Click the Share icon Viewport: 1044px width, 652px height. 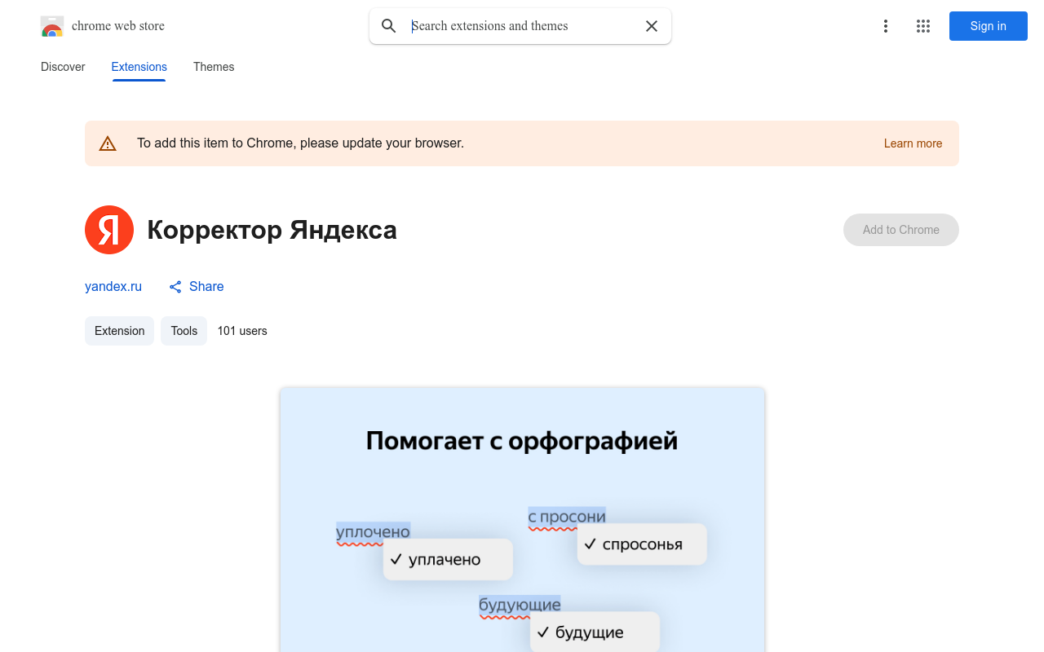tap(175, 287)
